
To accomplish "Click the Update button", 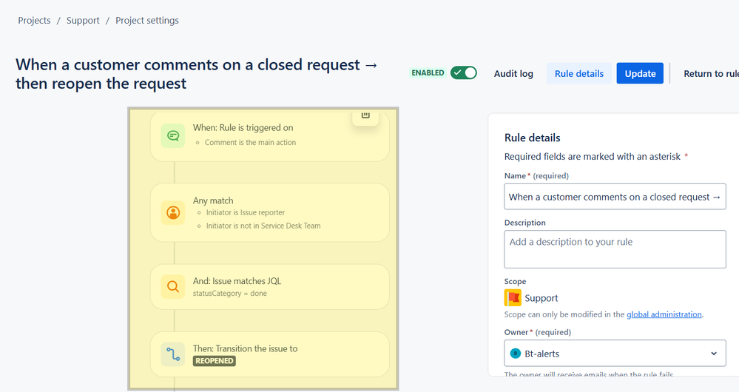I will [x=640, y=73].
